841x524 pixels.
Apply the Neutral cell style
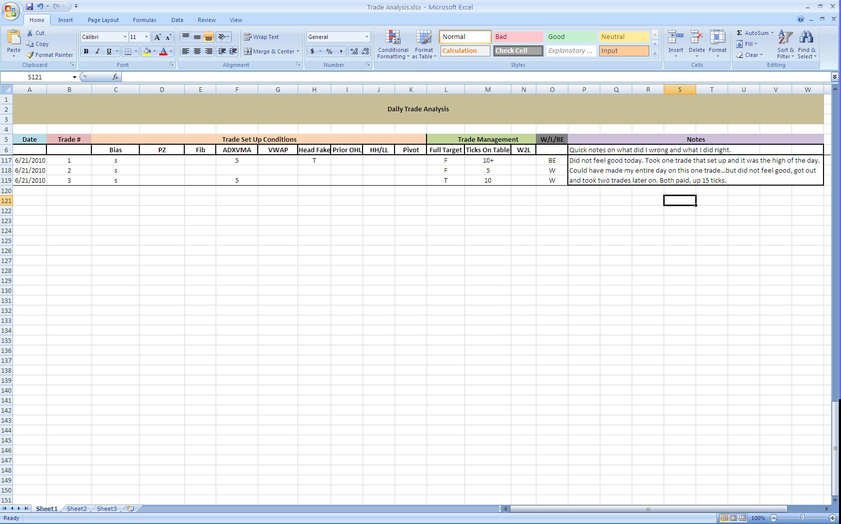[624, 37]
